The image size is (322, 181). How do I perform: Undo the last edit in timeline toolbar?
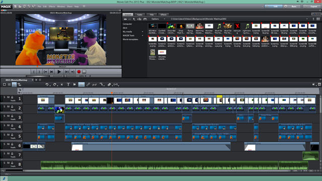tap(47, 84)
